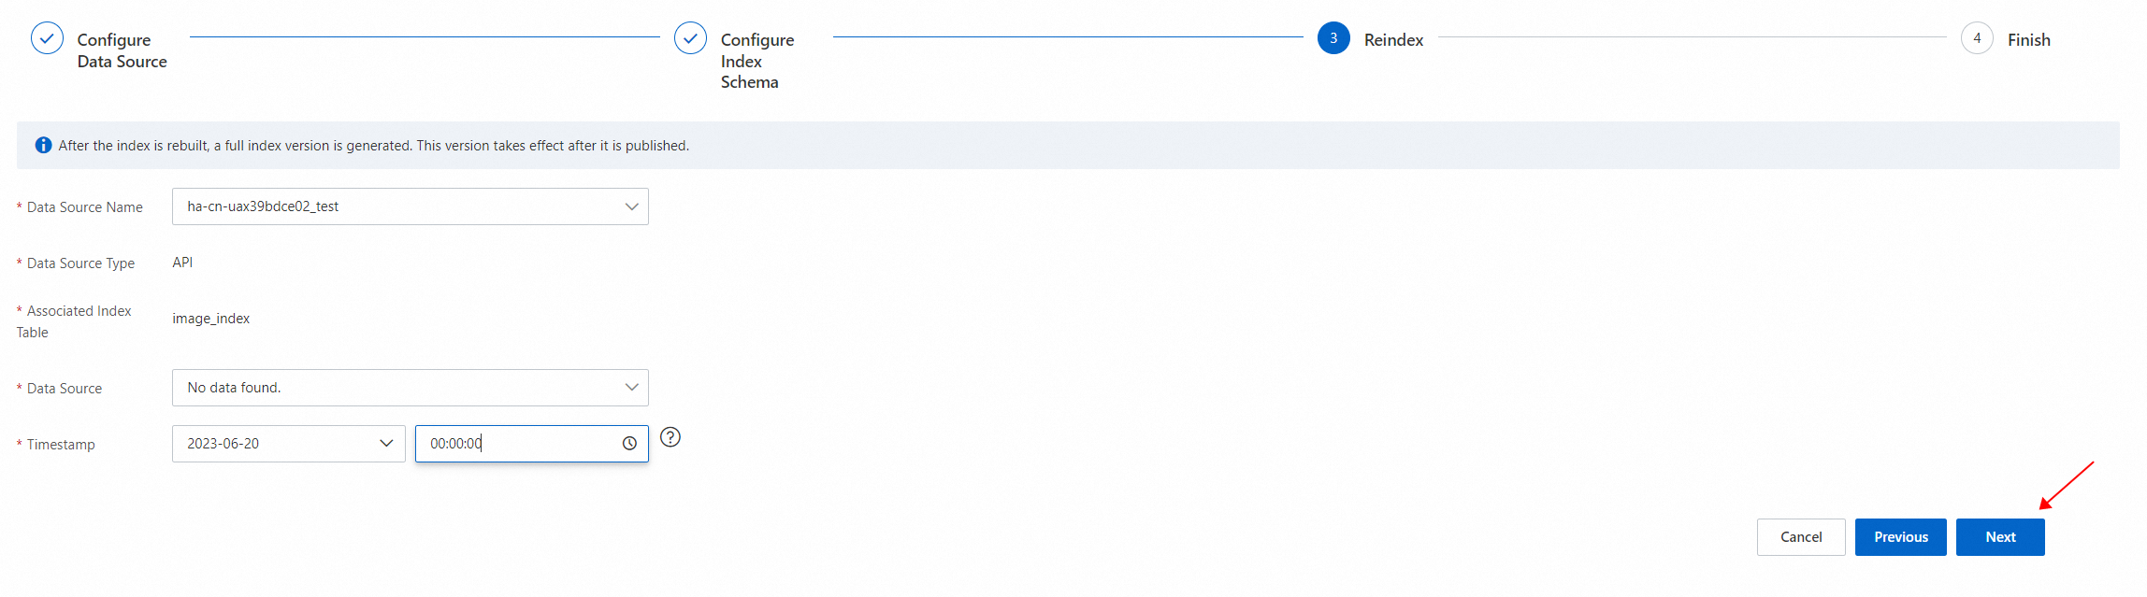Image resolution: width=2147 pixels, height=597 pixels.
Task: Click the 'After the index is rebuilt' notice text
Action: point(374,146)
